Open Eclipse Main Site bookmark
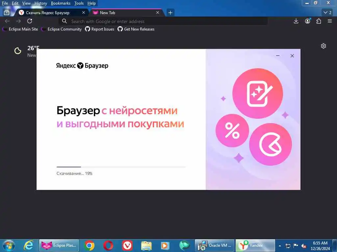 (20, 29)
